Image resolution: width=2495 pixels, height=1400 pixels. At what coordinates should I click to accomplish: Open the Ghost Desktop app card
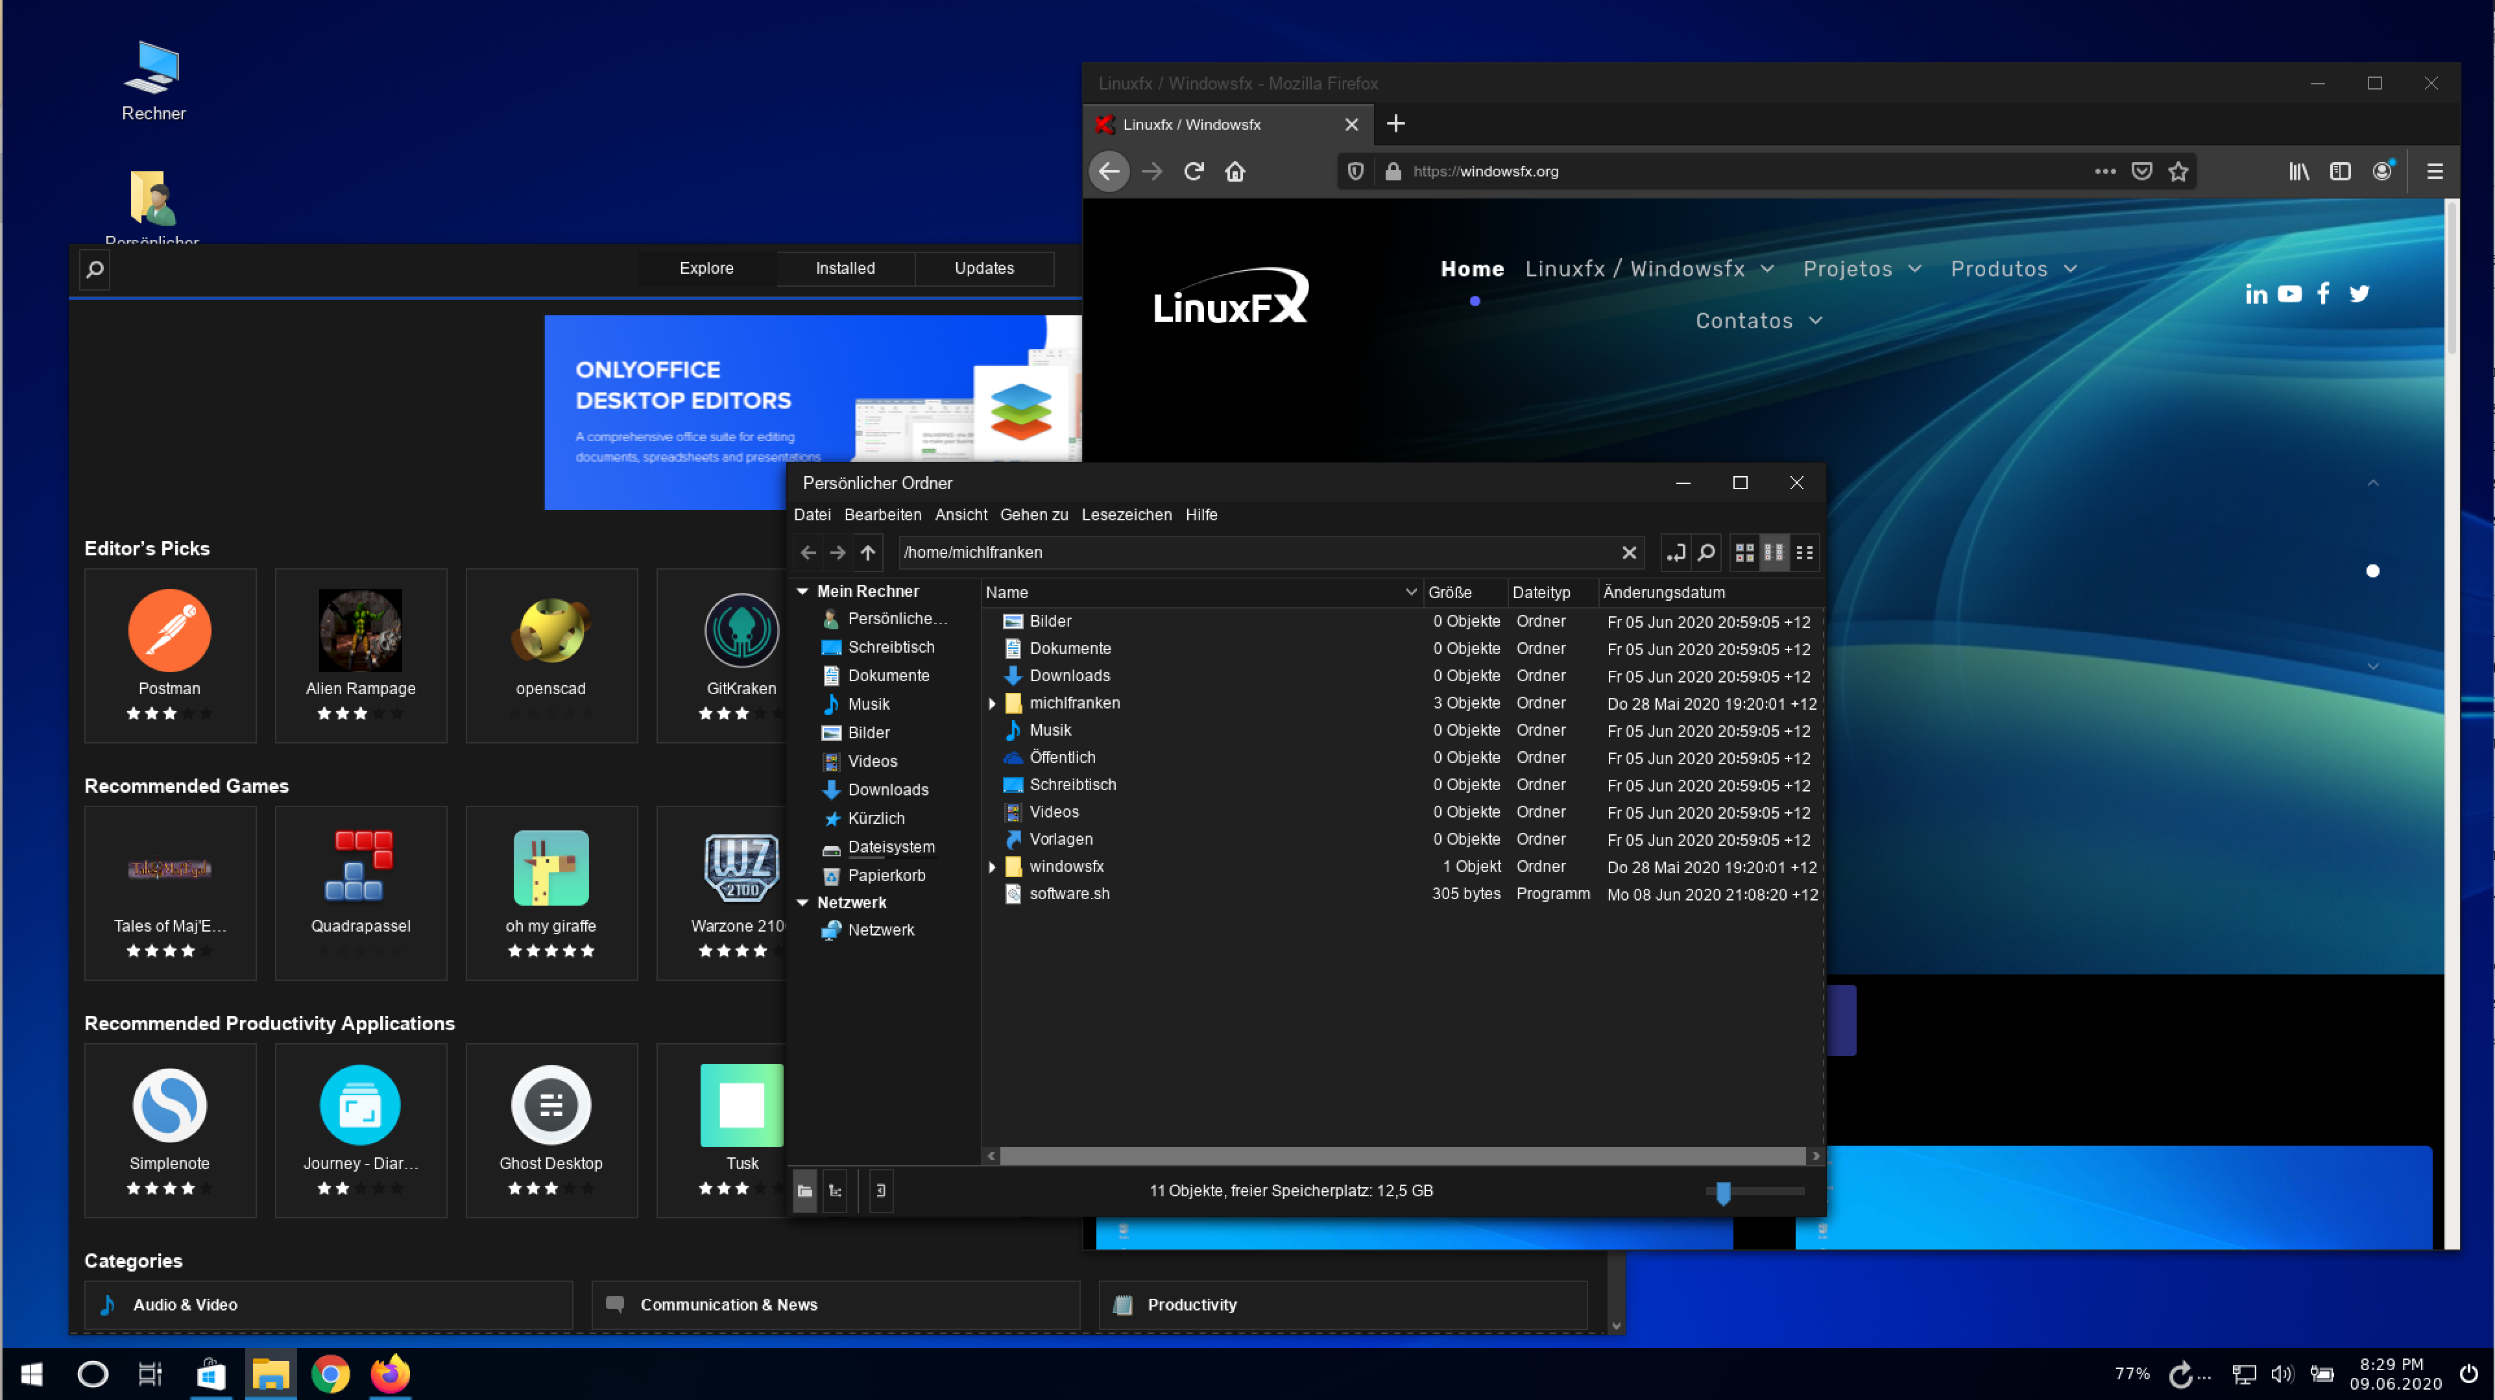pos(551,1129)
